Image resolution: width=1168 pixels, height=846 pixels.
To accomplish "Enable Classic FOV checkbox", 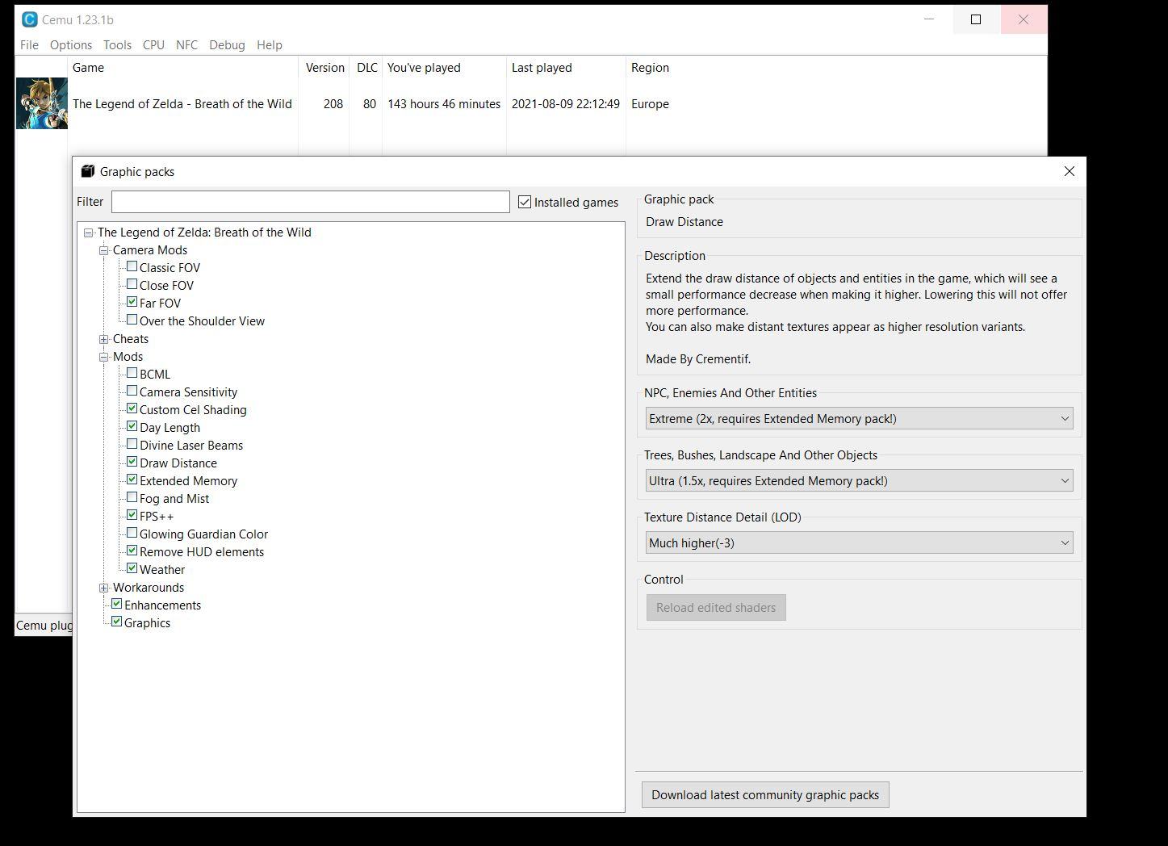I will 132,266.
